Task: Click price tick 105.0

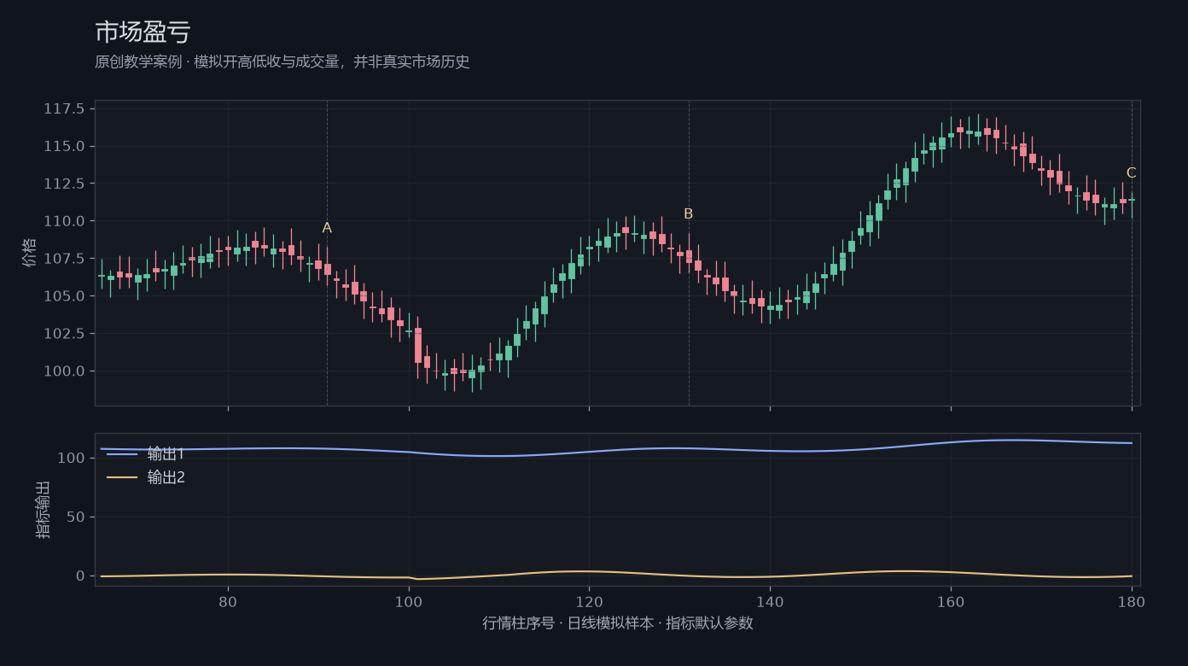Action: click(x=64, y=296)
